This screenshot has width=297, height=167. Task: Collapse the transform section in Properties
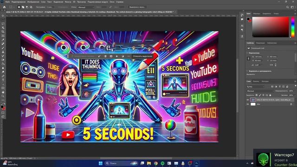(247, 53)
